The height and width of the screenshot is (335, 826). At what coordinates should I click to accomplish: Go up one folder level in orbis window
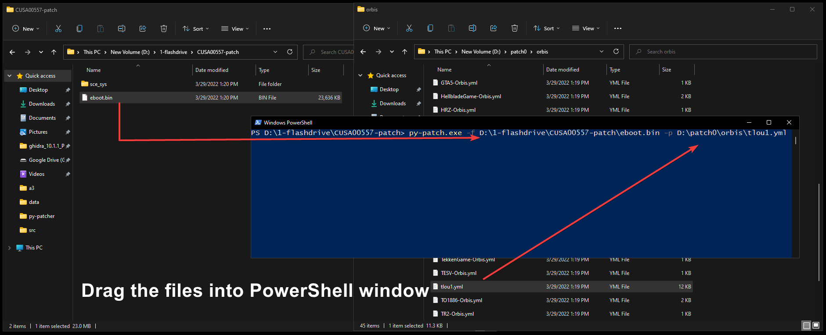(404, 52)
